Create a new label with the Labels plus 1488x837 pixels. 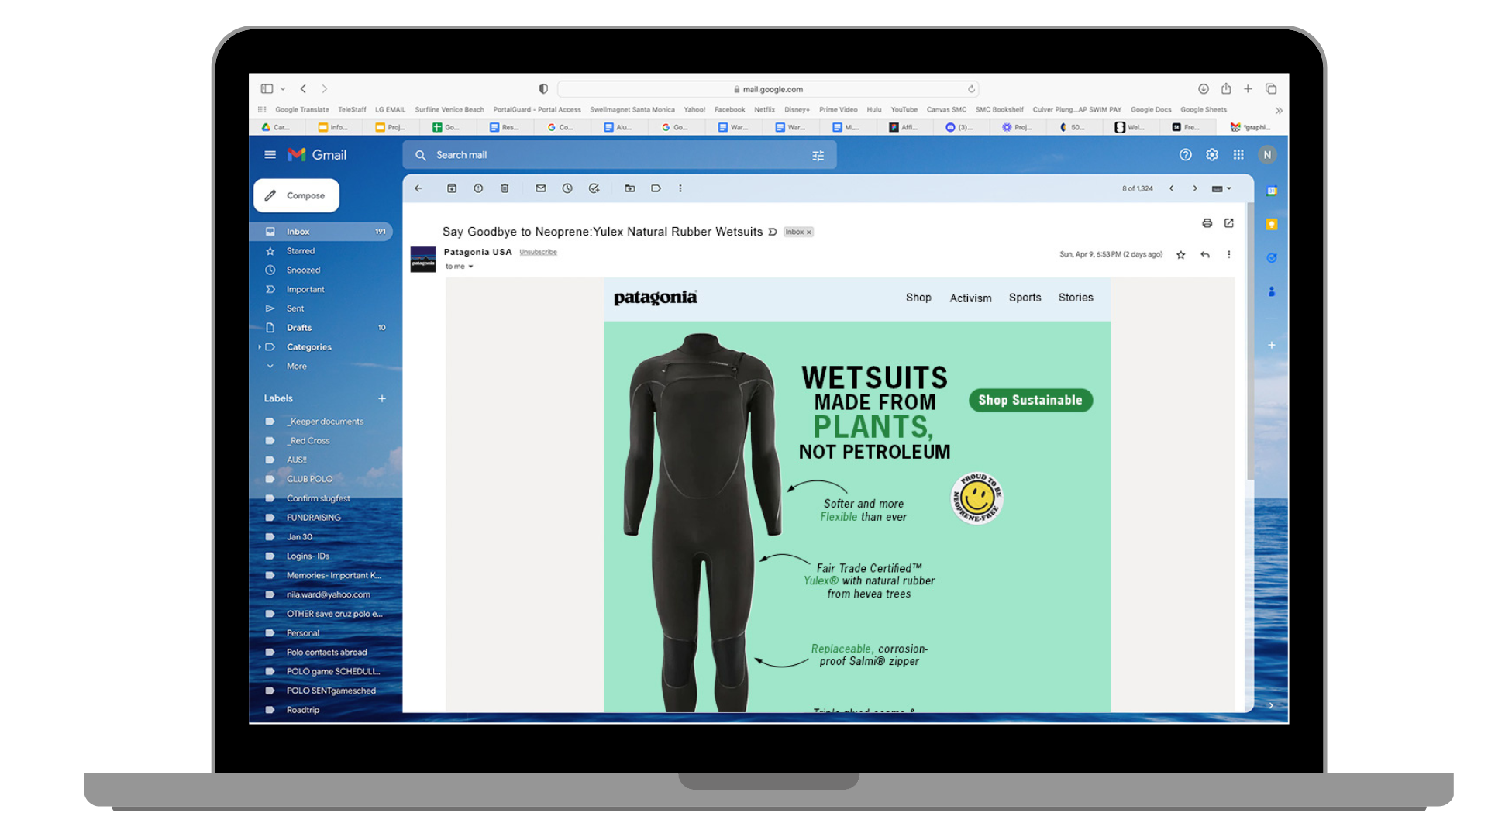382,398
